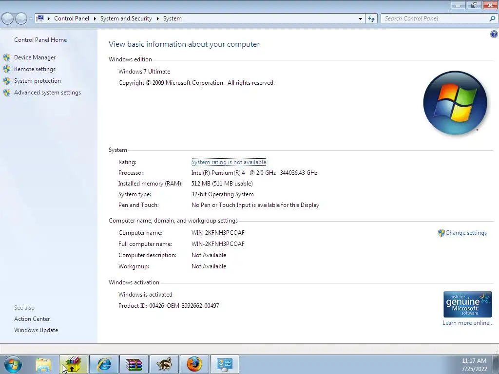Click the 512 MB (511 MB usable) value
The image size is (499, 374).
click(222, 184)
